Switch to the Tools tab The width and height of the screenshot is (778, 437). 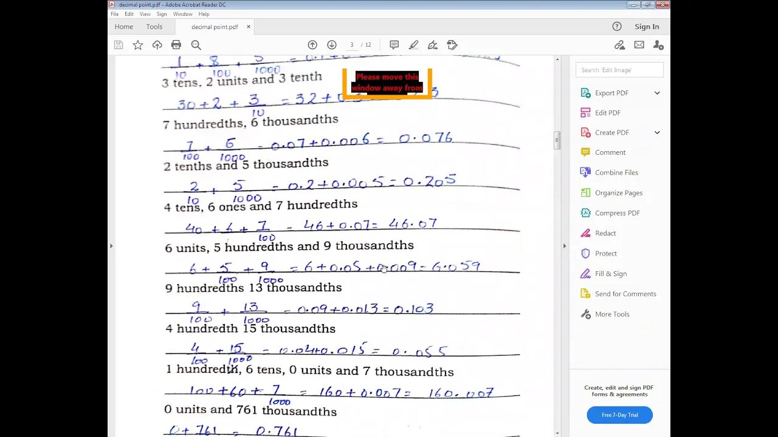154,27
